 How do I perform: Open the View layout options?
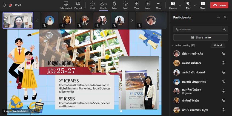[136, 5]
